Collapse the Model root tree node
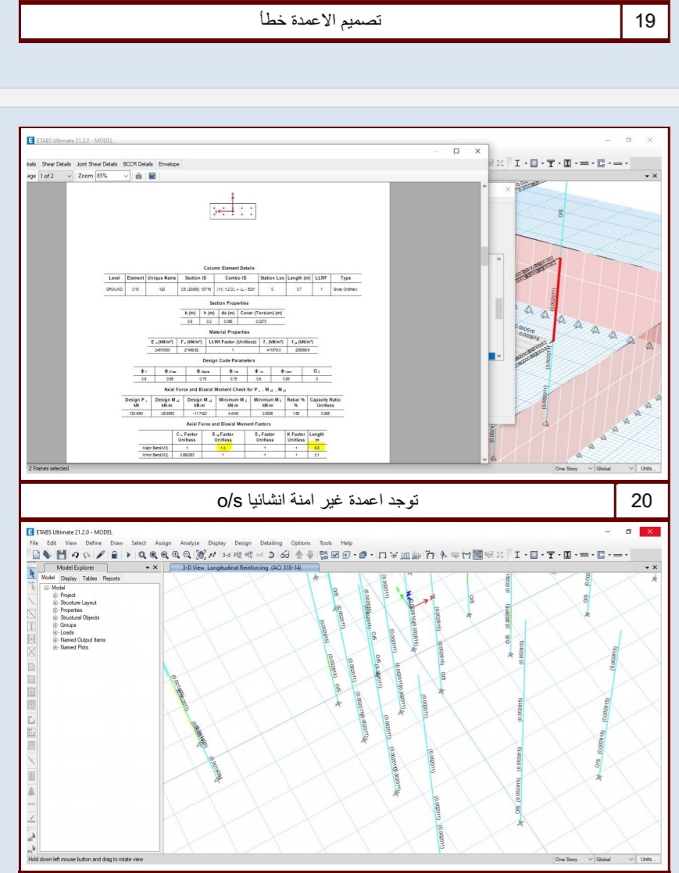This screenshot has height=873, width=679. (47, 588)
